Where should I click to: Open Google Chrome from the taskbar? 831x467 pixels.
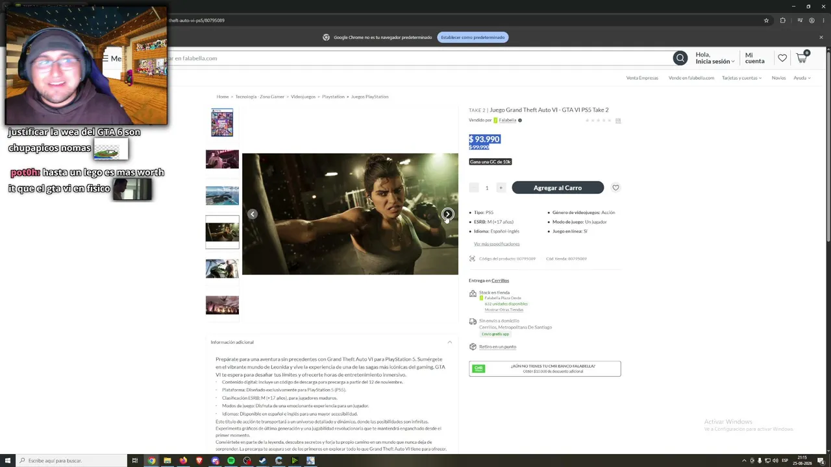(151, 461)
